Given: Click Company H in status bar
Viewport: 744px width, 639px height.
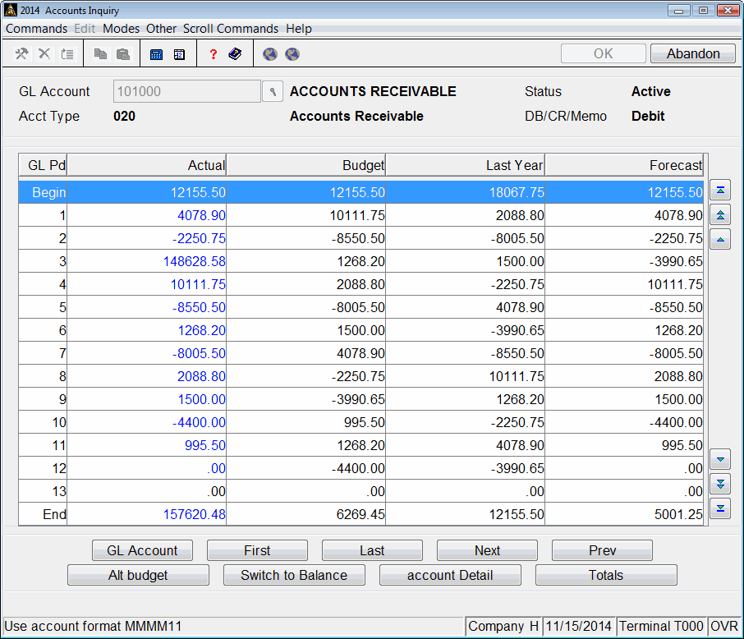Looking at the screenshot, I should point(503,626).
